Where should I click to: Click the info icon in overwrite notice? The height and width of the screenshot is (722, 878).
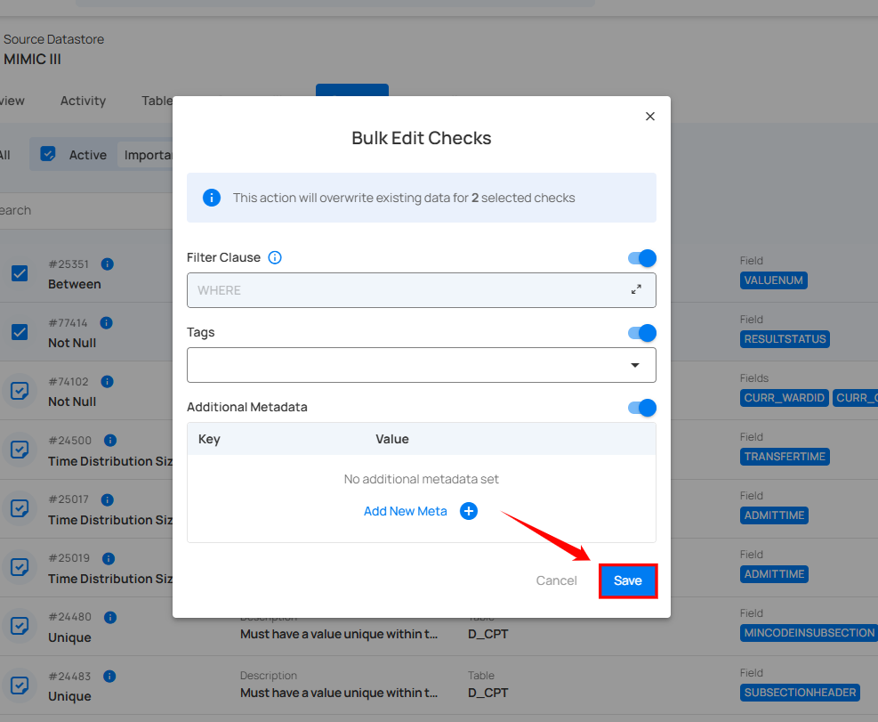(211, 198)
